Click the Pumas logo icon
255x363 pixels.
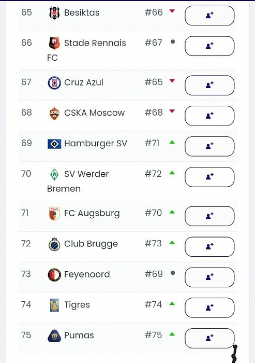point(54,336)
